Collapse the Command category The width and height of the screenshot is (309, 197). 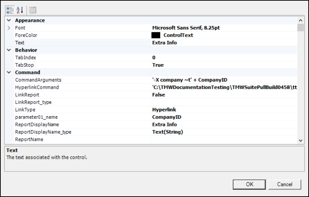point(9,72)
